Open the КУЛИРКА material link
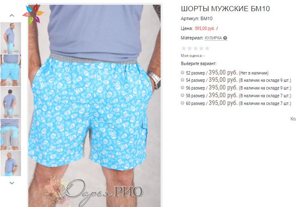This screenshot has width=296, height=207. pos(213,38)
